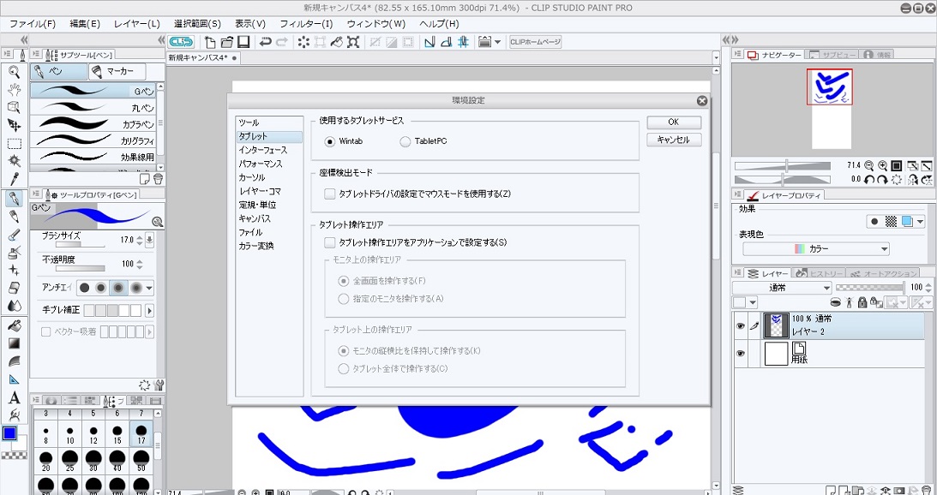
Task: Open the 表現色 カラー dropdown
Action: 815,249
